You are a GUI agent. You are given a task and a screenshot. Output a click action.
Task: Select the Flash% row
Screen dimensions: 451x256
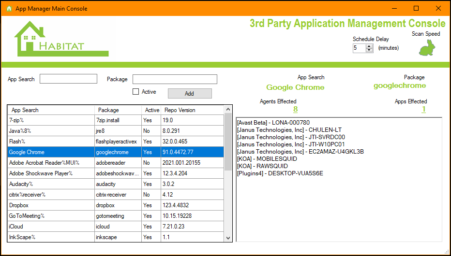[116, 142]
